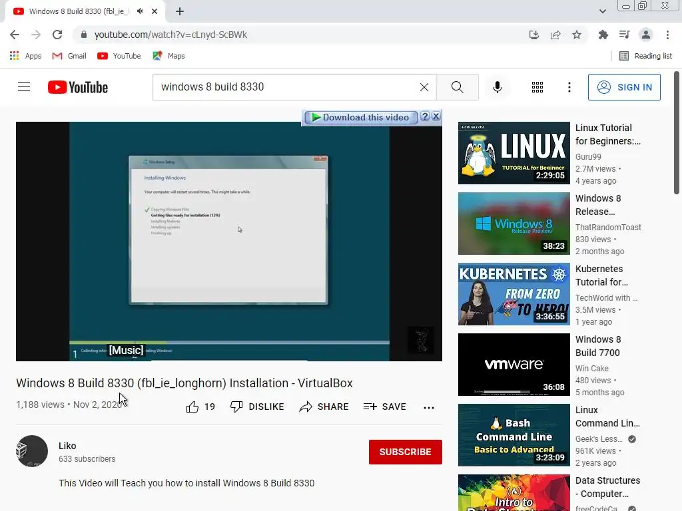Open YouTube settings three-dot menu
Viewport: 682px width, 511px height.
[x=569, y=87]
